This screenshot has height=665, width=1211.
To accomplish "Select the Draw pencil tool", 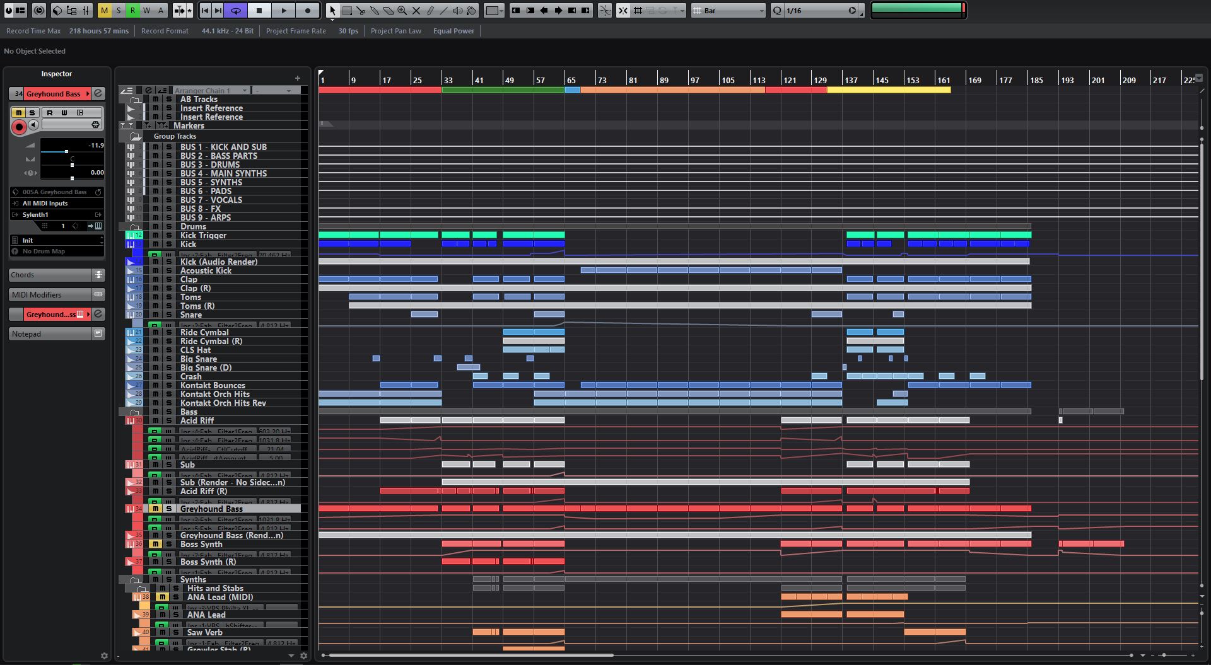I will pos(430,11).
